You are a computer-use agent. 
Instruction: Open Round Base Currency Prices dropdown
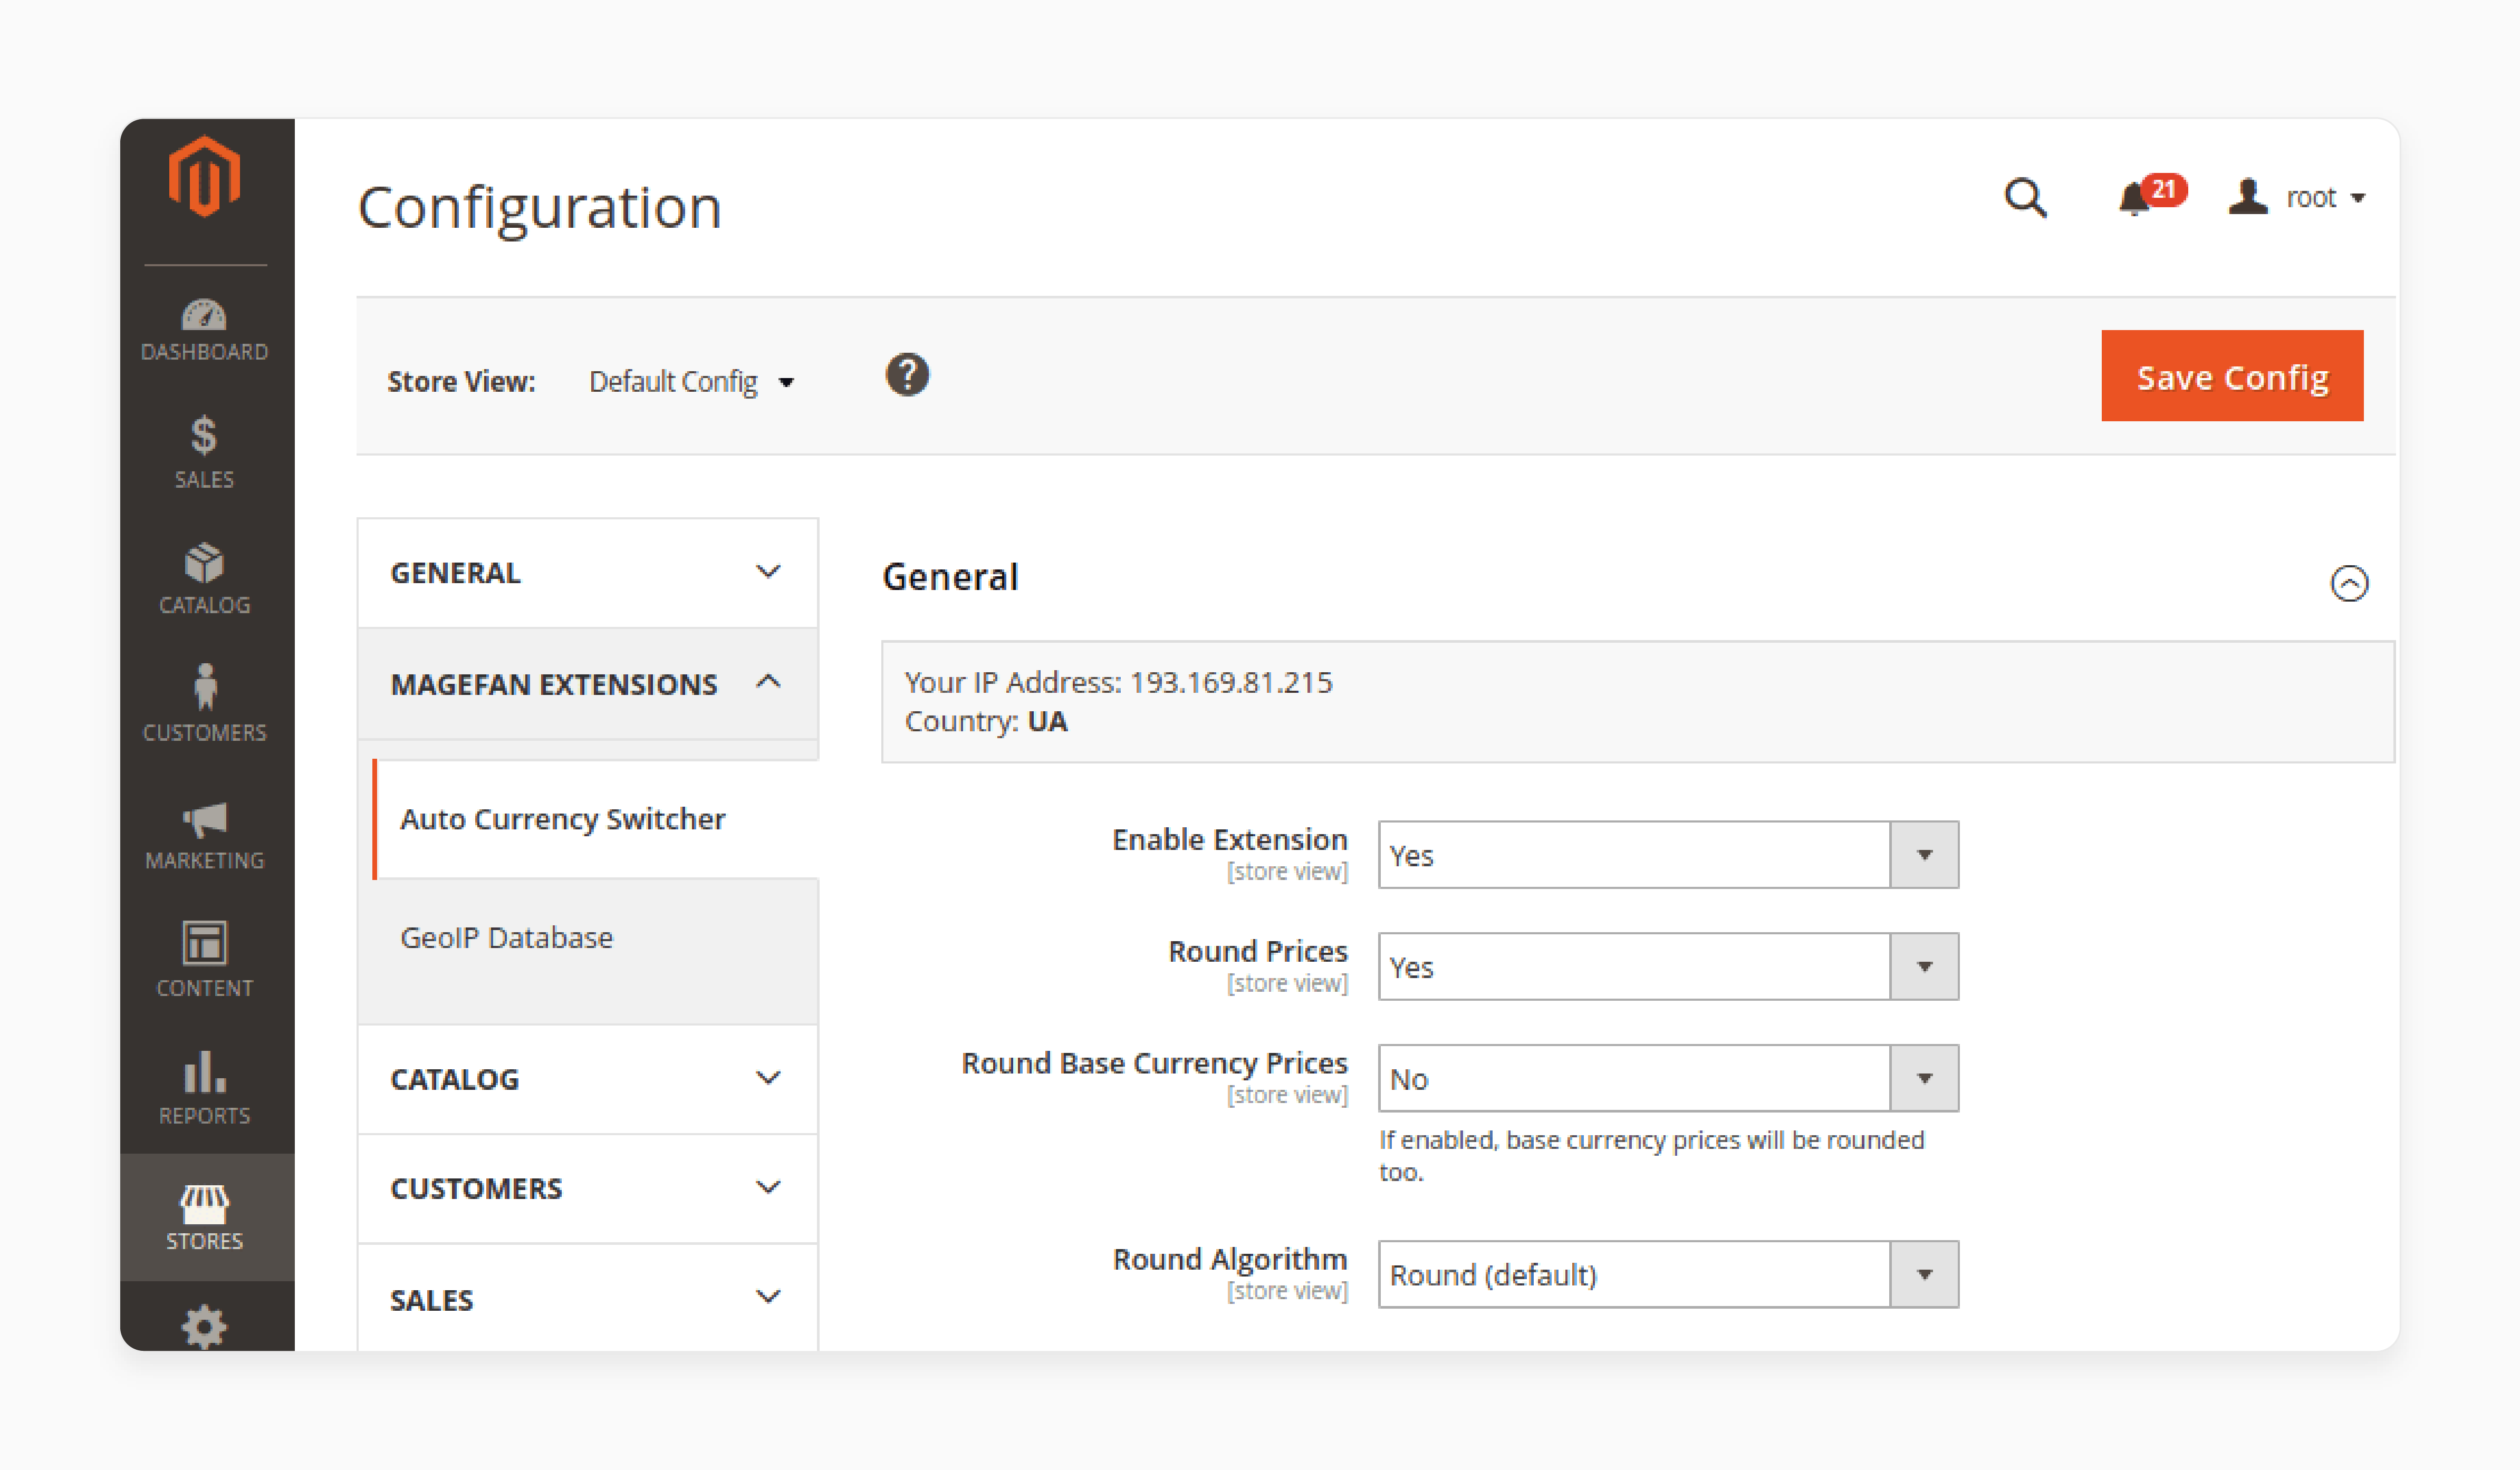coord(1668,1079)
